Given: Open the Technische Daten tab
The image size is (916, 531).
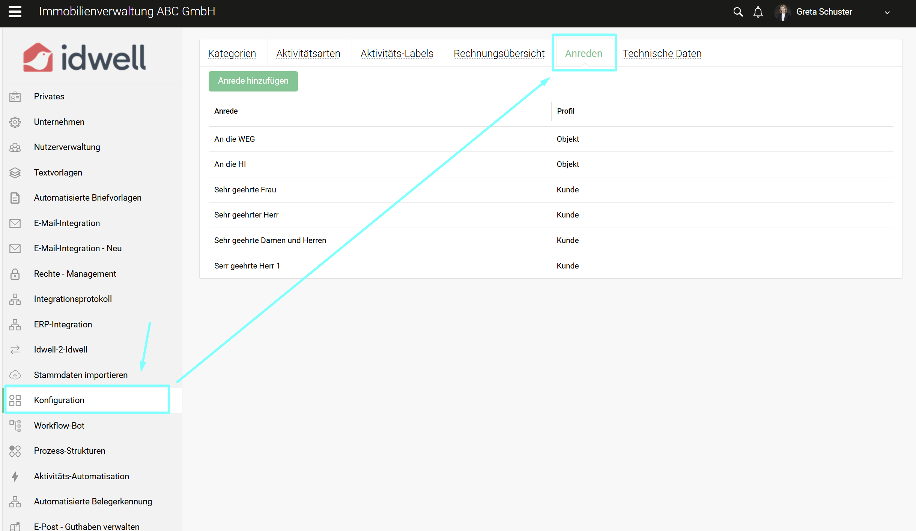Looking at the screenshot, I should pyautogui.click(x=662, y=54).
